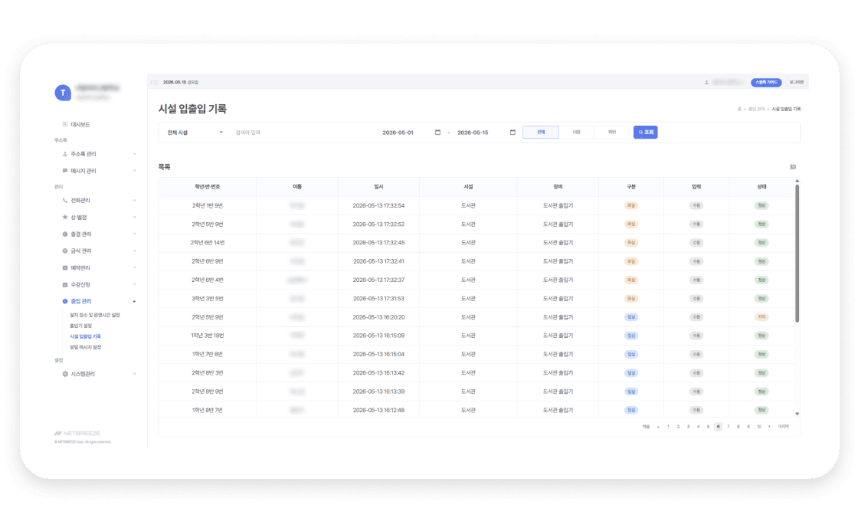Click the 학년·반·번호 column header
Image resolution: width=858 pixels, height=521 pixels.
click(x=208, y=187)
